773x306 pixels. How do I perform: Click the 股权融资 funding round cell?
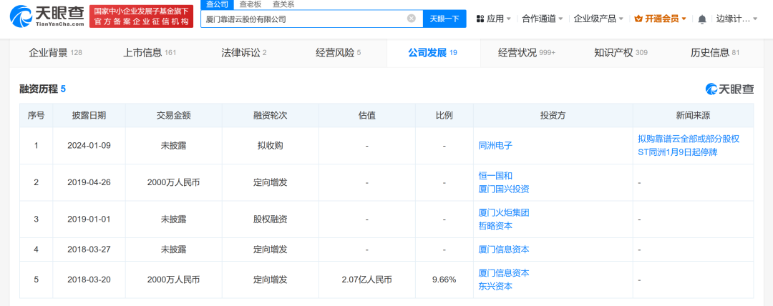tap(270, 219)
